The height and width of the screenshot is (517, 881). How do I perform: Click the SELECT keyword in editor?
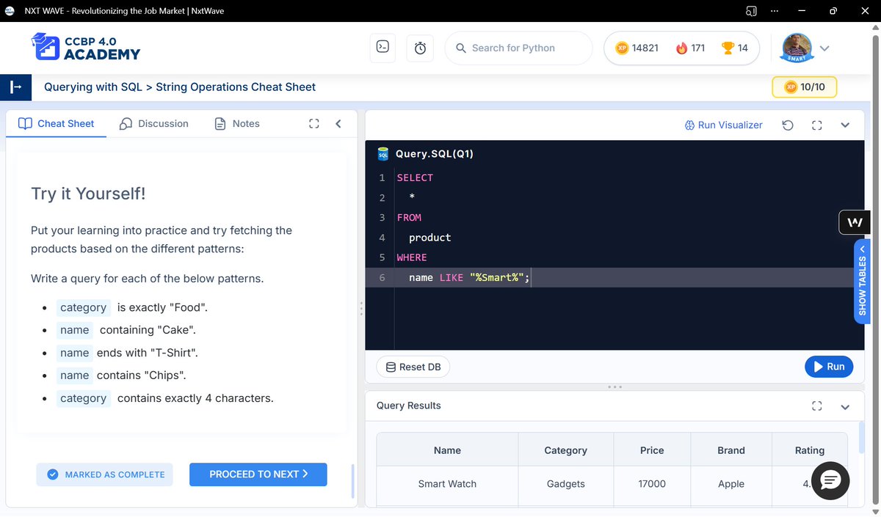pos(415,177)
